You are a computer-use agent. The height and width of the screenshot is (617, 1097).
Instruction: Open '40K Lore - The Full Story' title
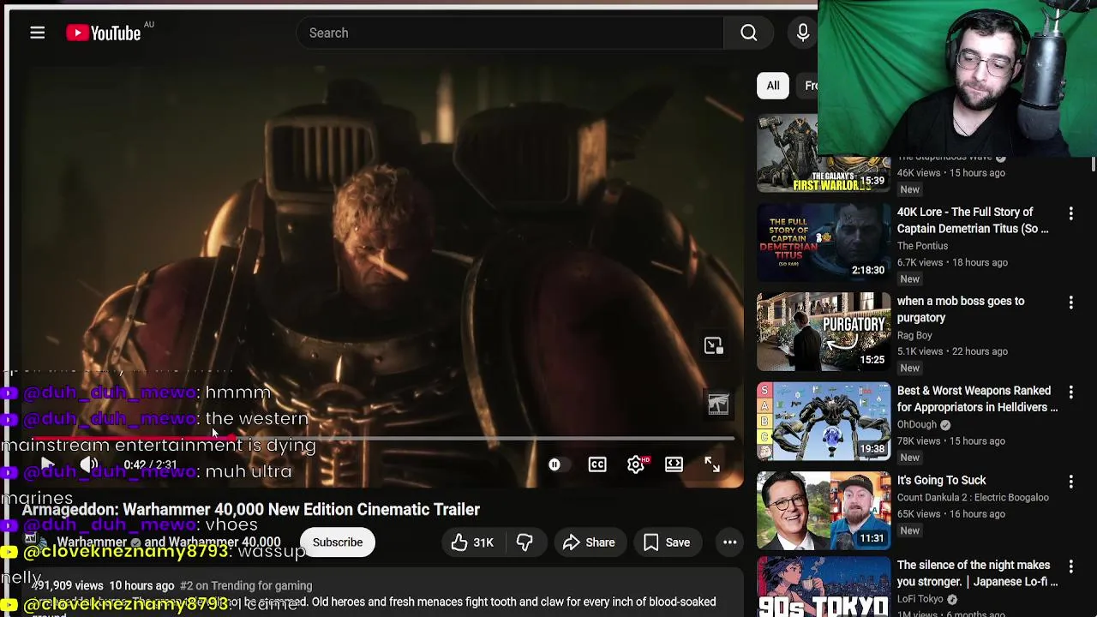coord(972,220)
